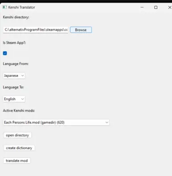This screenshot has width=172, height=176.
Task: Click the create dictionary button
Action: pos(19,148)
